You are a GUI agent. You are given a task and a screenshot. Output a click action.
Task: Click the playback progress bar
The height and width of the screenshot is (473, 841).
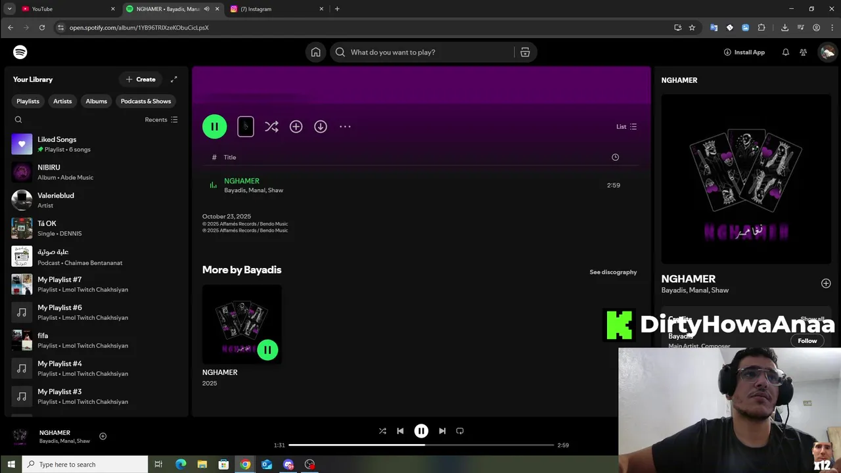[x=421, y=445]
